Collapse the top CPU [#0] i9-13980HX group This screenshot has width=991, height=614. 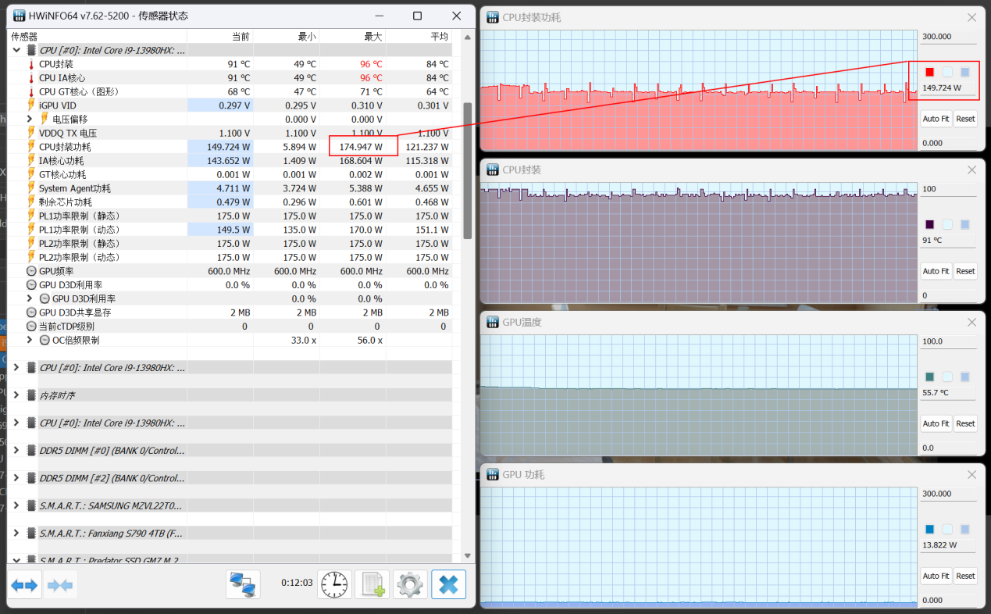(x=16, y=50)
